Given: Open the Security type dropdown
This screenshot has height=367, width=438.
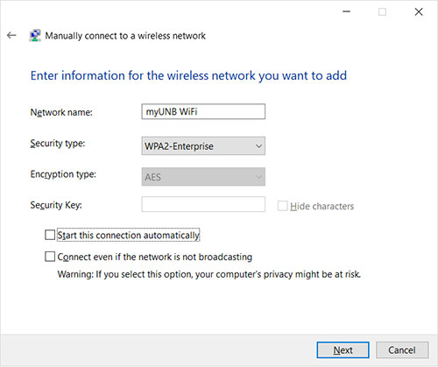Looking at the screenshot, I should point(203,145).
